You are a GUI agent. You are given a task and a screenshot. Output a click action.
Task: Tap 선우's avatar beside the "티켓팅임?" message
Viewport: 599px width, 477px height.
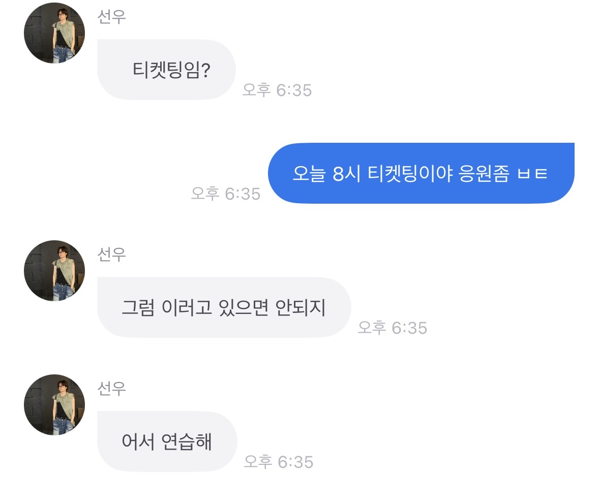pyautogui.click(x=54, y=33)
